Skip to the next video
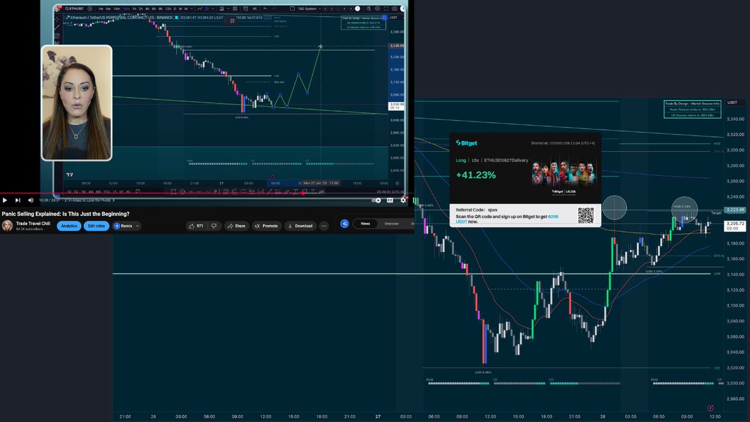The height and width of the screenshot is (422, 750). [x=17, y=200]
